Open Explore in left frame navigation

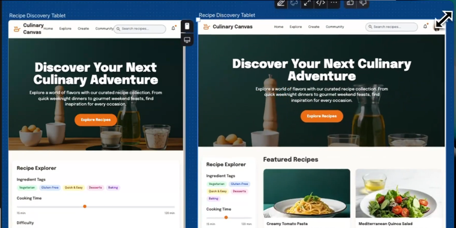click(x=65, y=29)
